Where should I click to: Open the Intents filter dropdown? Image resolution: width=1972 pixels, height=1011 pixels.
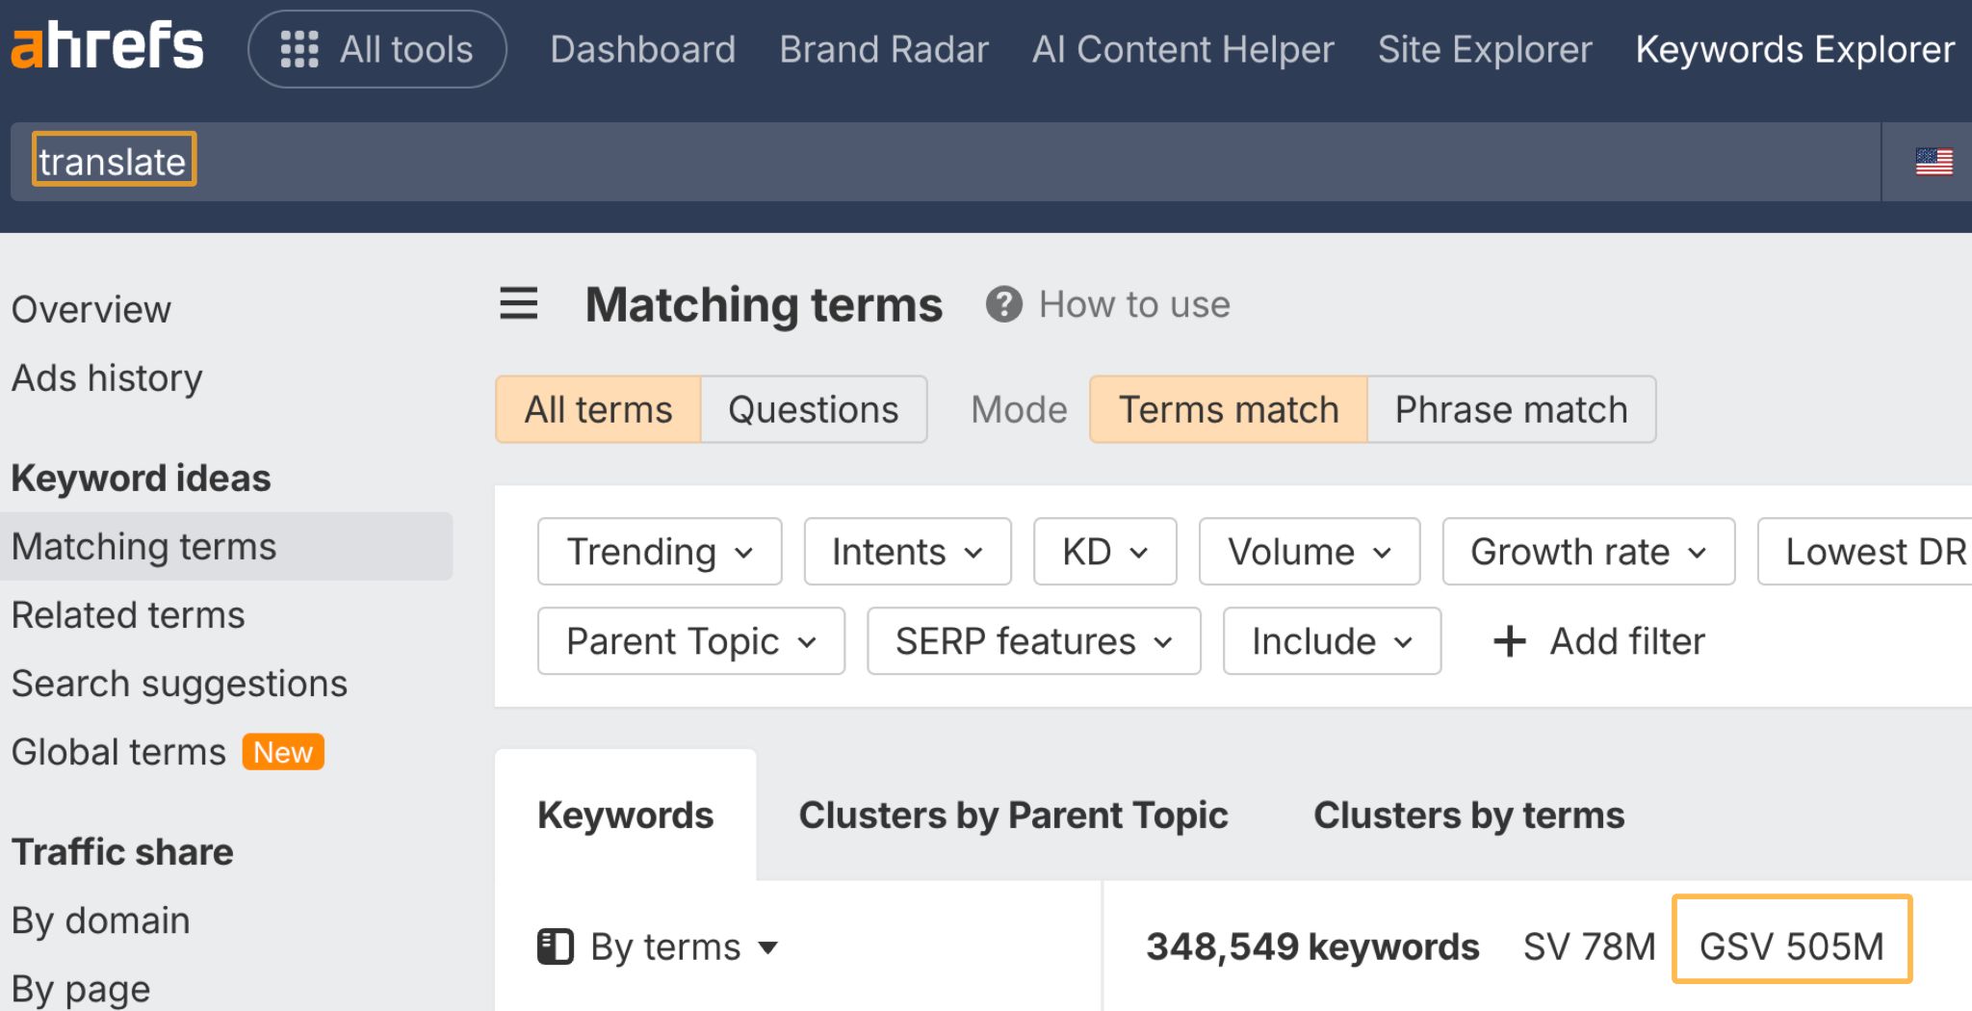pos(906,552)
